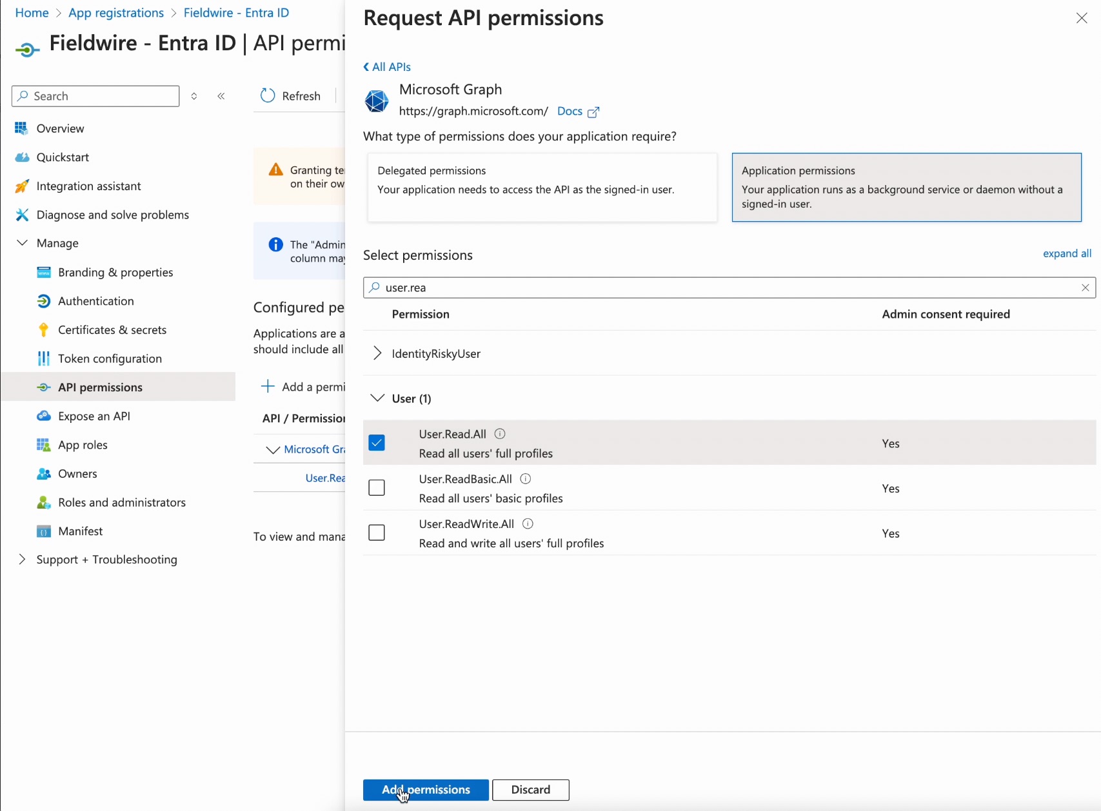Screen dimensions: 1101x811
Task: Collapse the sidebar with double chevron
Action: click(221, 96)
